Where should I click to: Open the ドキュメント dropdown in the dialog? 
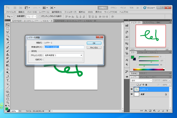coord(63,55)
